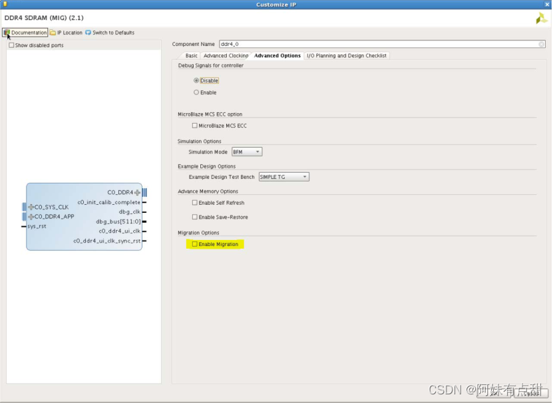Expand the C0_SYS_CLK interface port

coord(31,207)
